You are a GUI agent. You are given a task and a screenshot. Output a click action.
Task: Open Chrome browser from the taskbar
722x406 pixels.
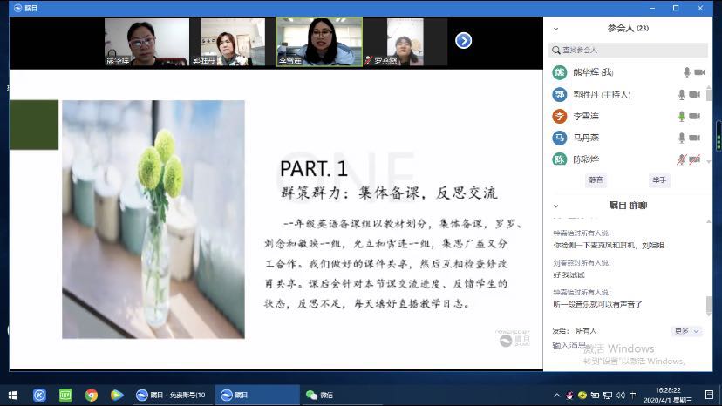coord(91,395)
